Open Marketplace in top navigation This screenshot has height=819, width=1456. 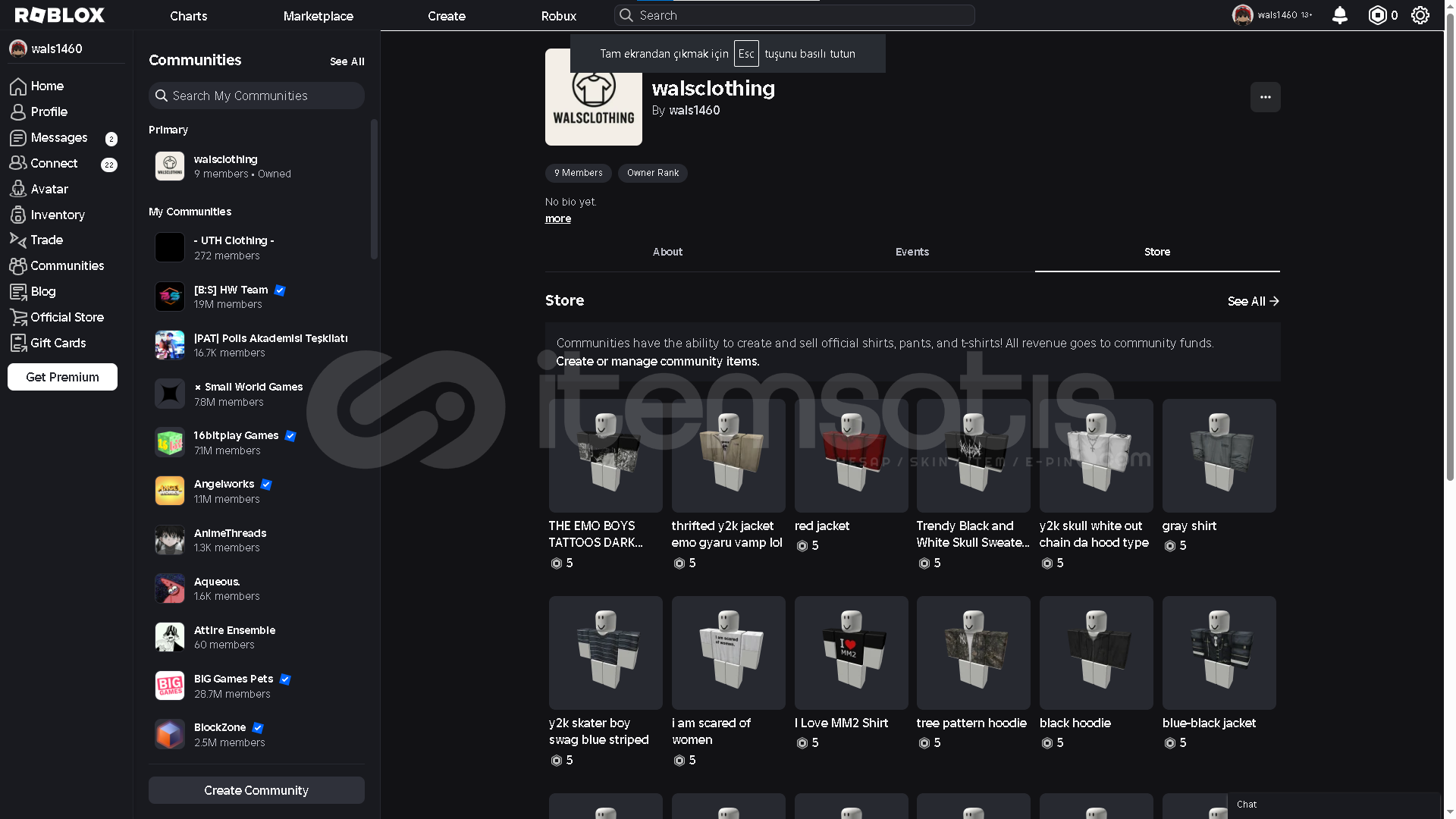coord(318,16)
